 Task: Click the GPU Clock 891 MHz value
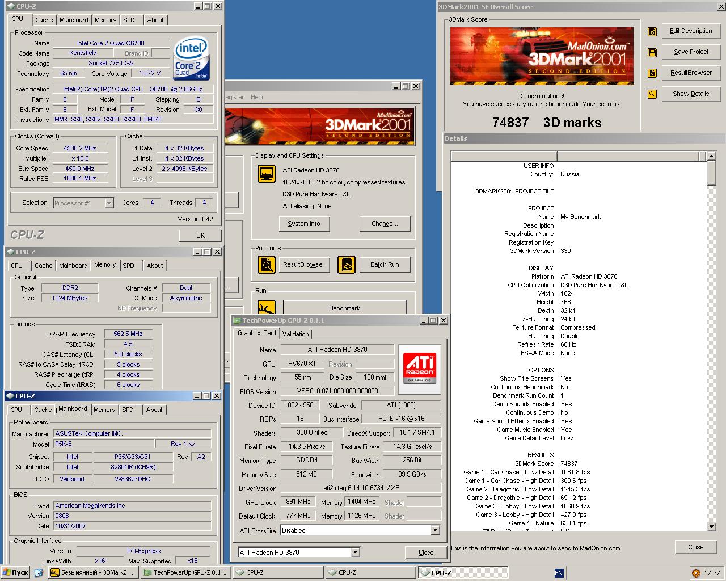click(298, 502)
